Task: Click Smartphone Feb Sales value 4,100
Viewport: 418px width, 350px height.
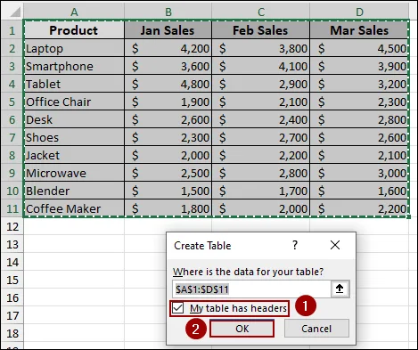Action: [260, 66]
